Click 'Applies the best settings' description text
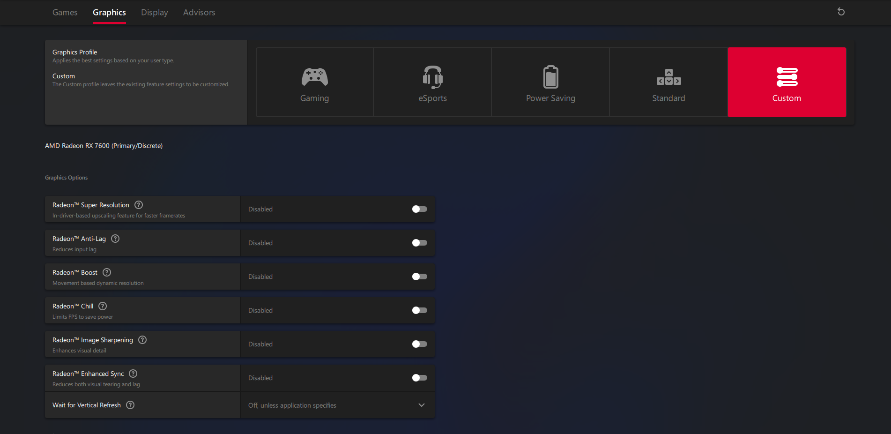 click(113, 60)
